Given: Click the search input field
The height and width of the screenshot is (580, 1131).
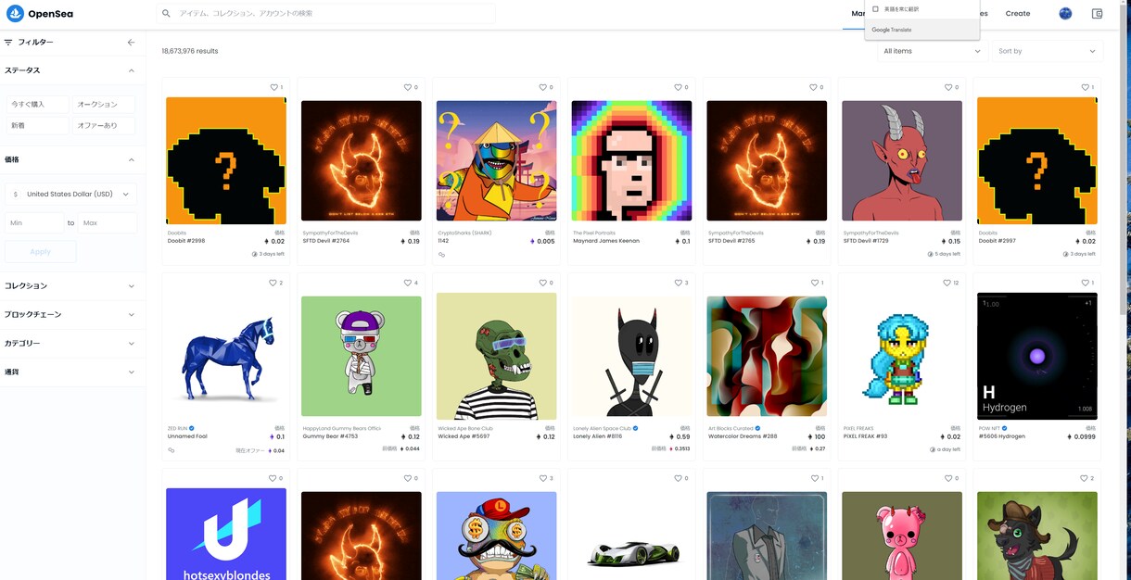Looking at the screenshot, I should point(325,14).
